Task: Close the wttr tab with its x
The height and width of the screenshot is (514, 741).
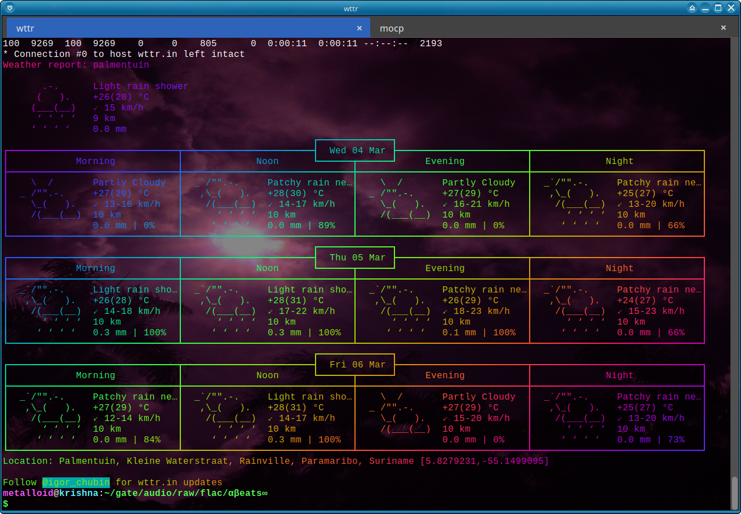Action: point(360,28)
